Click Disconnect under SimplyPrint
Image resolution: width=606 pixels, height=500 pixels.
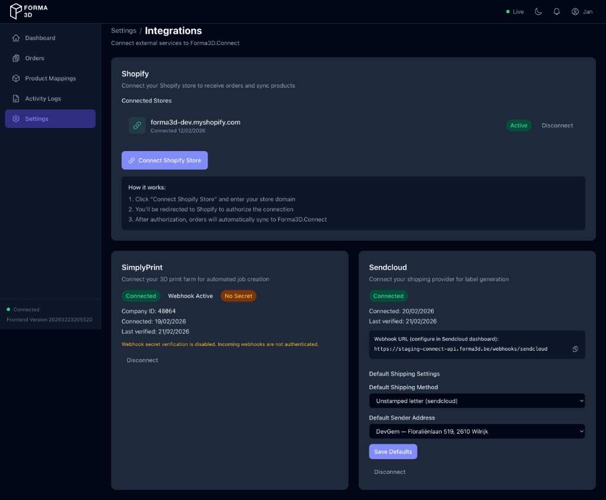(142, 360)
